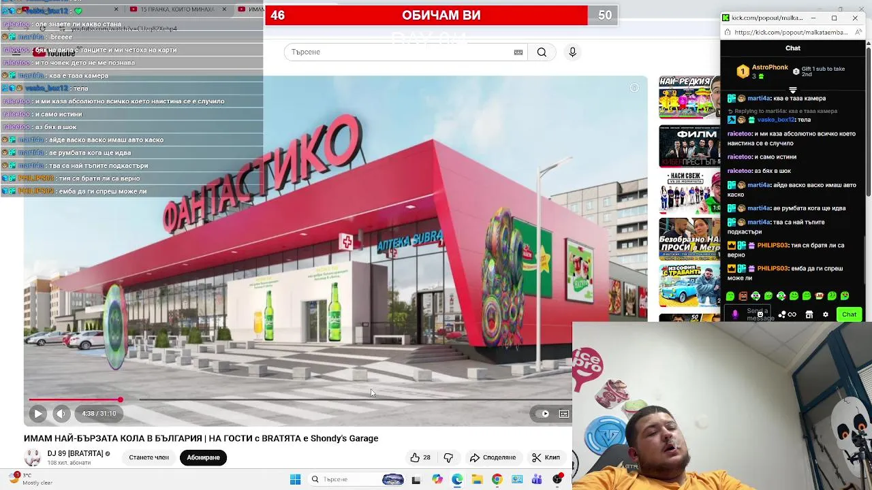Open the Windows Start menu
872x490 pixels.
295,479
